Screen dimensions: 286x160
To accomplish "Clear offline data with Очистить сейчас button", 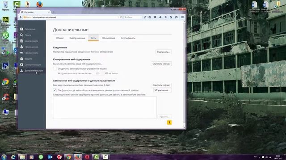I will tap(161, 85).
